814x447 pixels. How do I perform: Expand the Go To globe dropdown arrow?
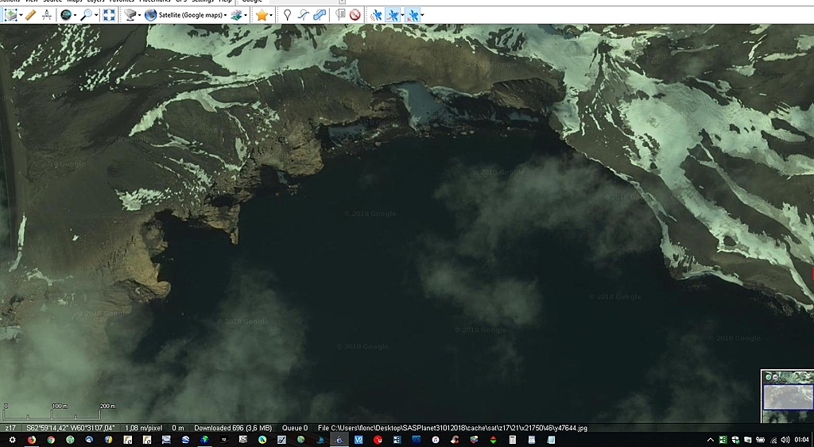point(76,15)
